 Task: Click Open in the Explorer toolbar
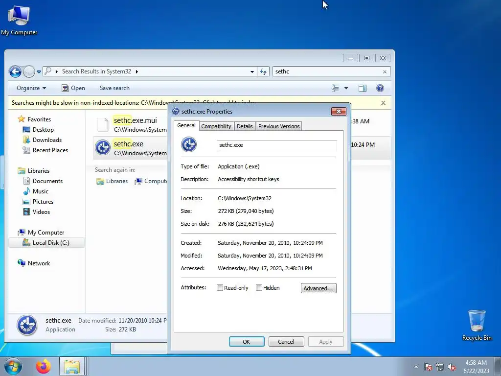point(73,88)
